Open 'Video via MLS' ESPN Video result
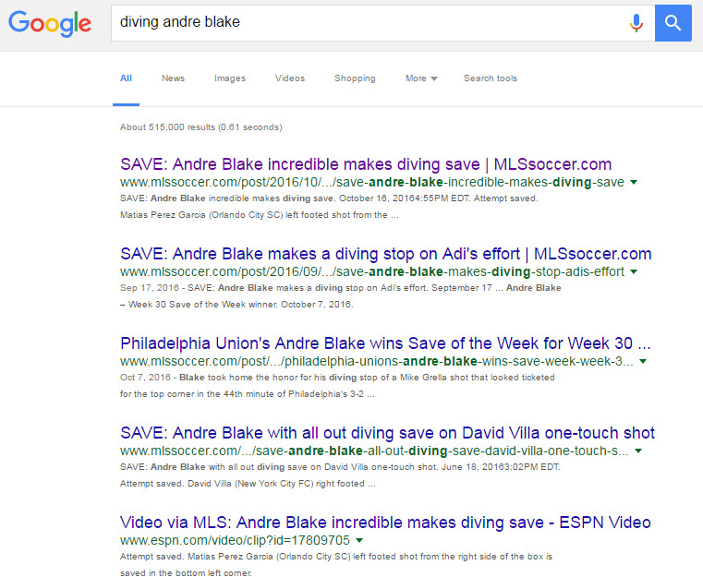Screen dimensions: 703x577 (x=385, y=523)
